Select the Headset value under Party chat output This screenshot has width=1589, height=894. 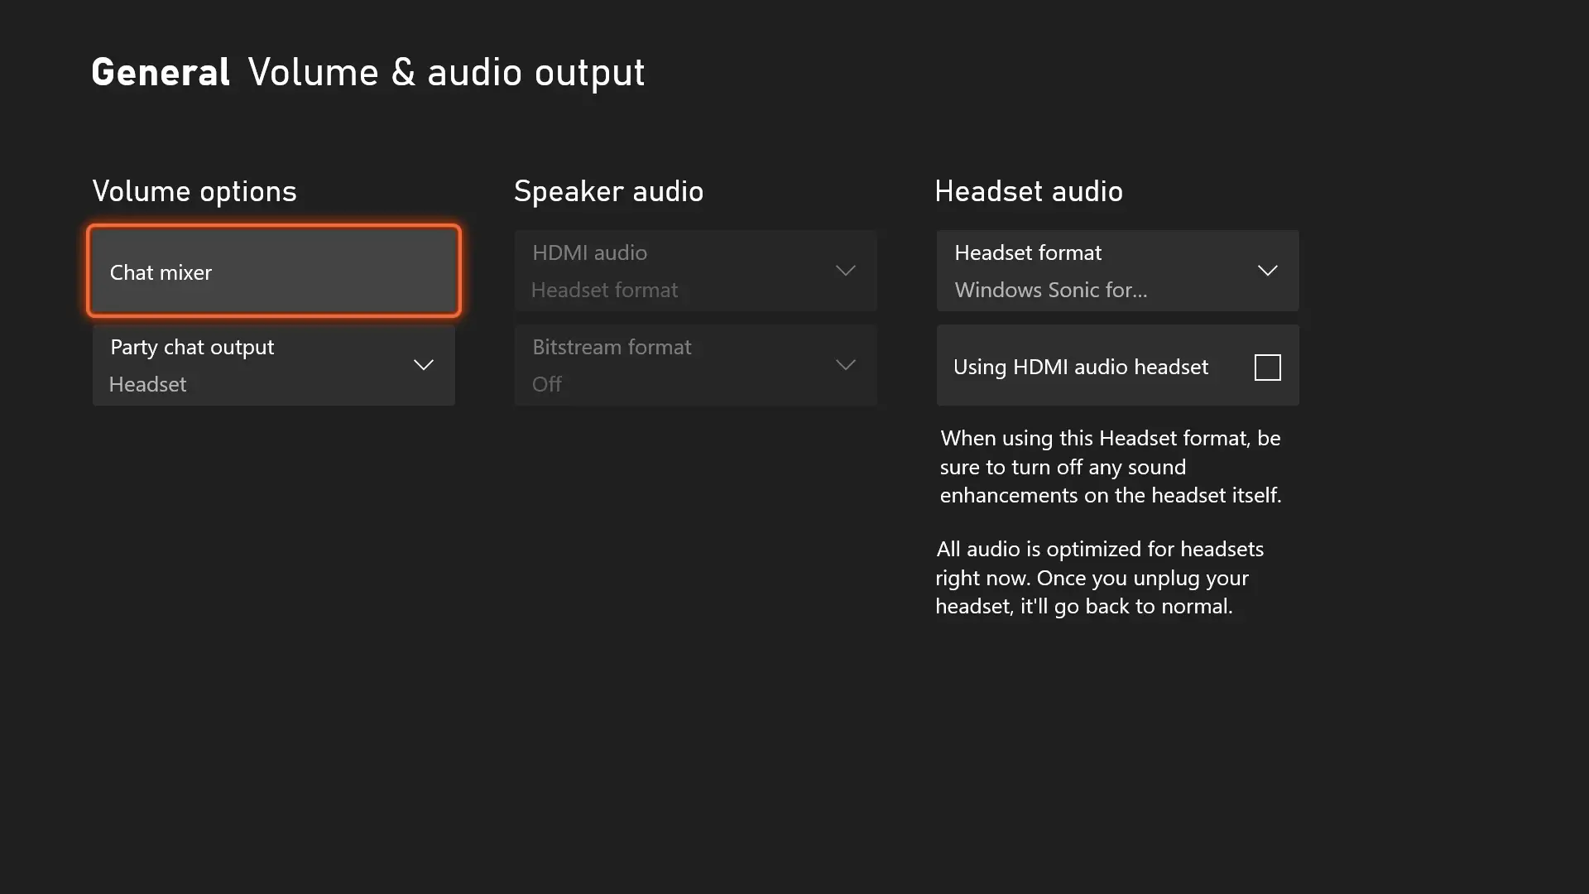(x=146, y=383)
